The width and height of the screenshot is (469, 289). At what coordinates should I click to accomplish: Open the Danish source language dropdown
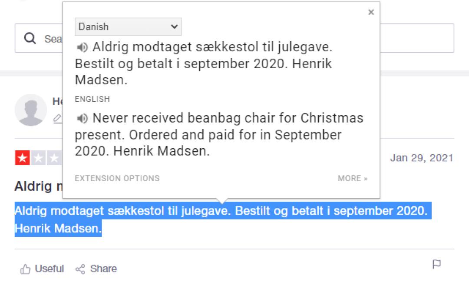128,27
